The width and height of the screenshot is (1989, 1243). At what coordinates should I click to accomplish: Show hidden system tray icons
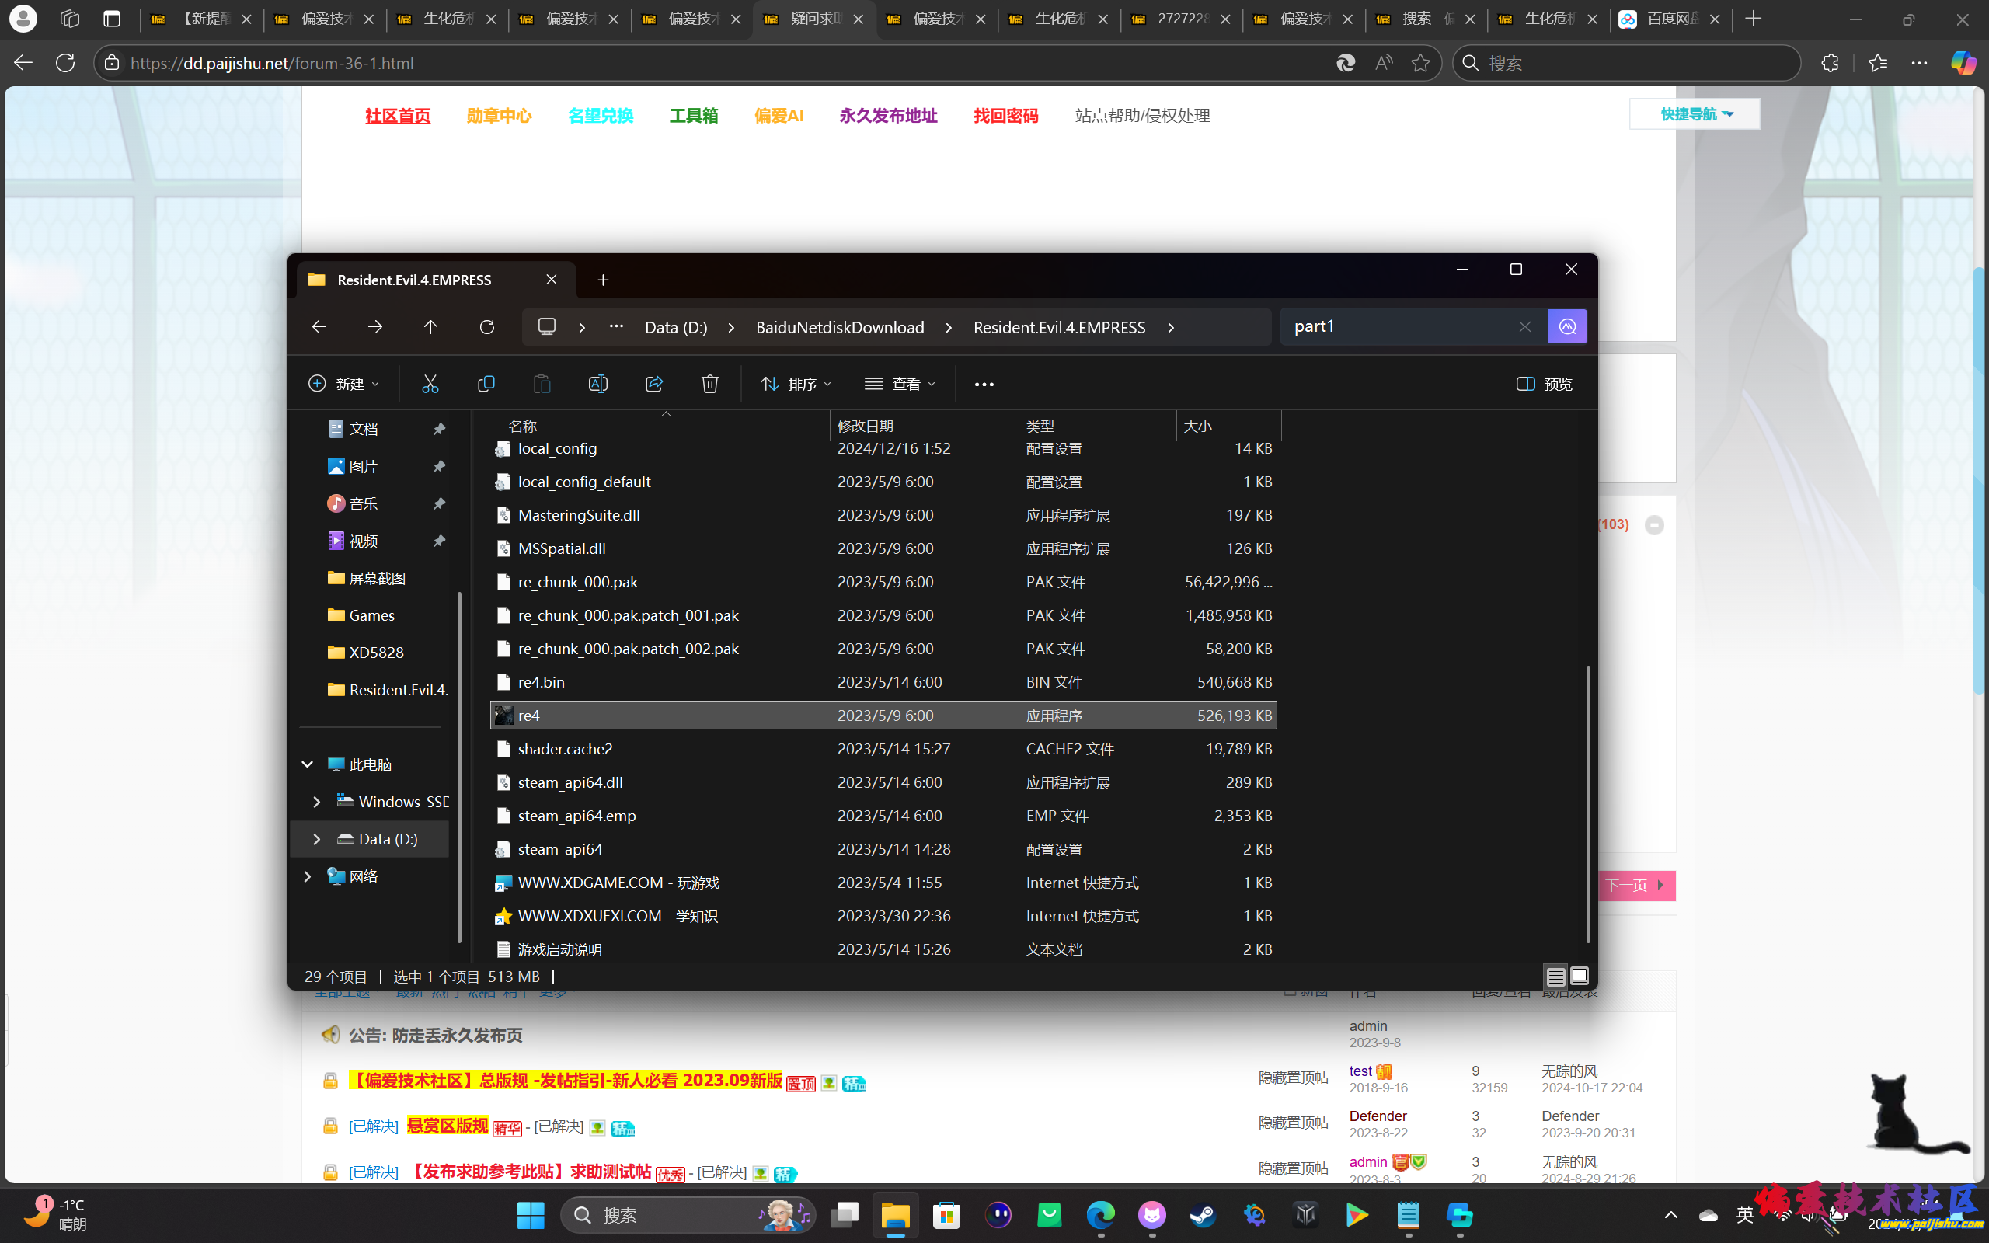[1671, 1214]
